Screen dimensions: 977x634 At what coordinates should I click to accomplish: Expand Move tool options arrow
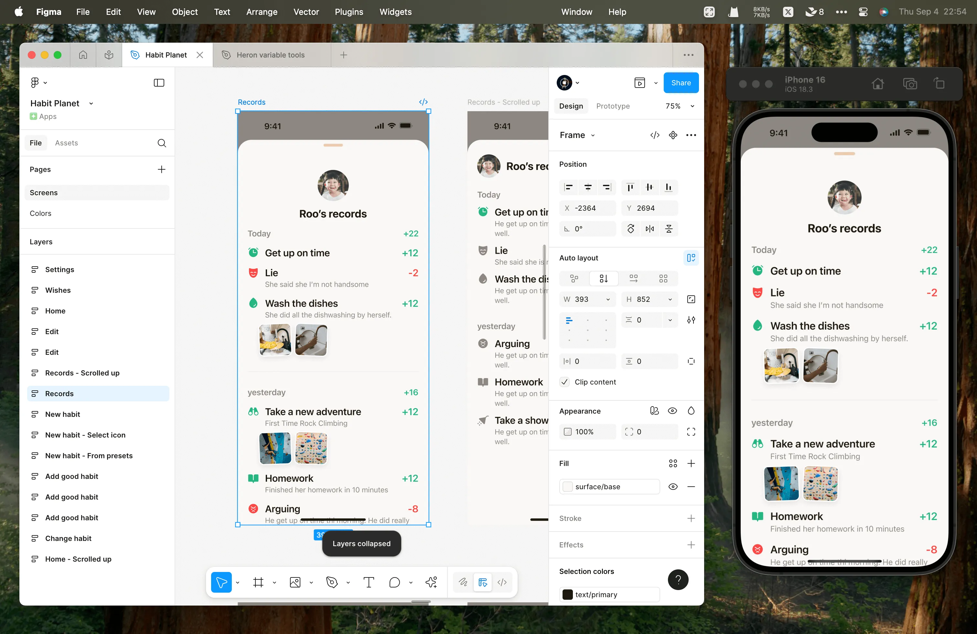[x=237, y=582]
